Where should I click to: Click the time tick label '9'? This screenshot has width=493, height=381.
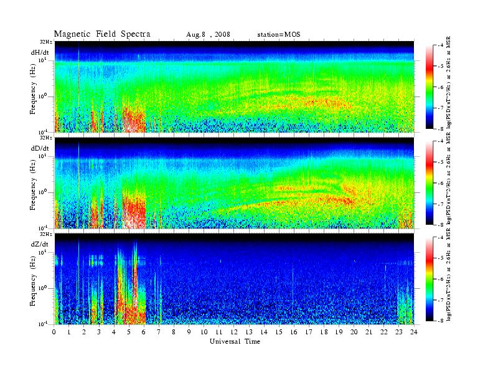[x=189, y=332]
